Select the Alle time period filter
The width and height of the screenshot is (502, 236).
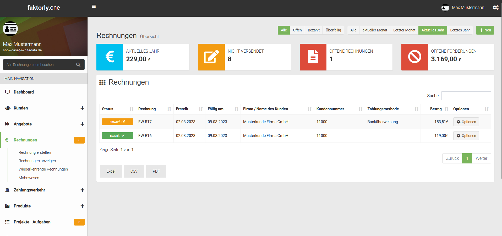tap(353, 30)
